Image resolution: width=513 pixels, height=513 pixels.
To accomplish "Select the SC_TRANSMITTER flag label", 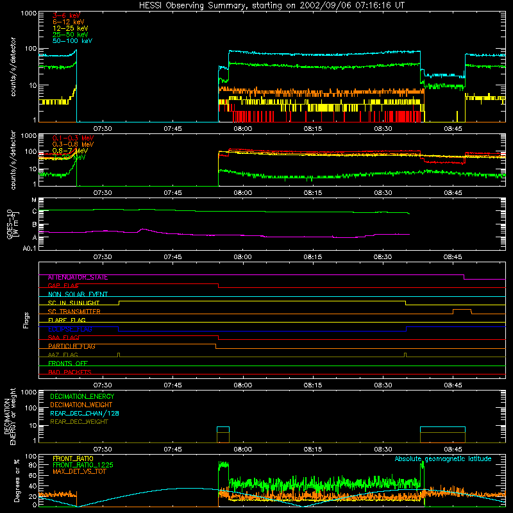I will point(74,312).
